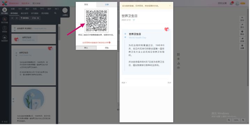The width and height of the screenshot is (251, 125).
Task: Click the red heart icon in preview card
Action: [167, 29]
